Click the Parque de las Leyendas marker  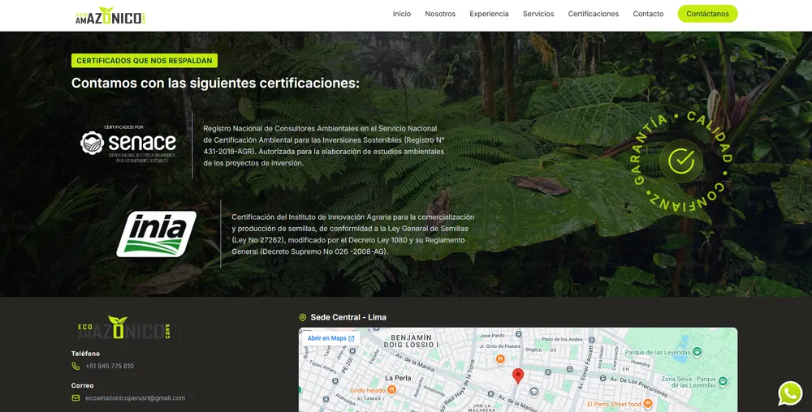[x=697, y=352]
